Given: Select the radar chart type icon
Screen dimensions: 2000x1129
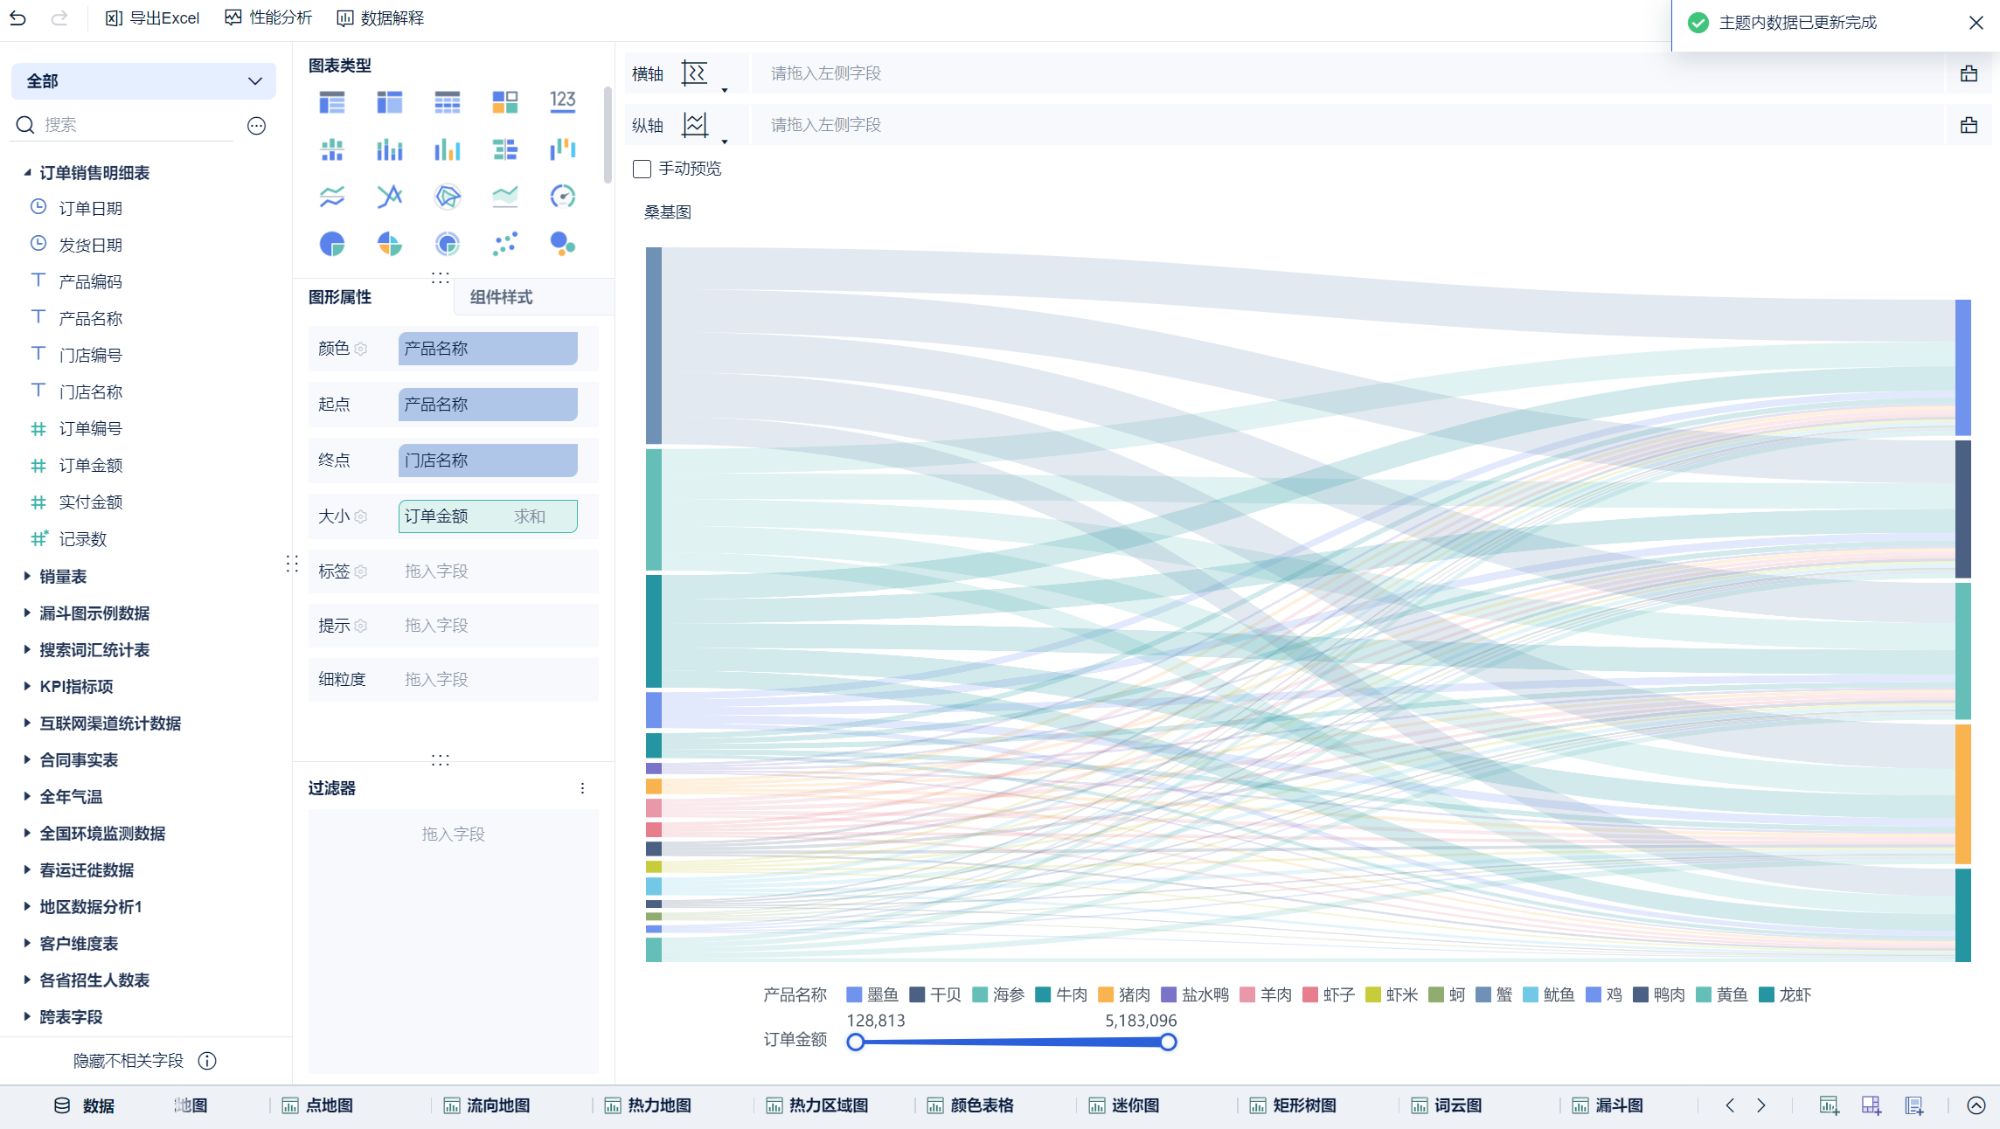Looking at the screenshot, I should [448, 197].
